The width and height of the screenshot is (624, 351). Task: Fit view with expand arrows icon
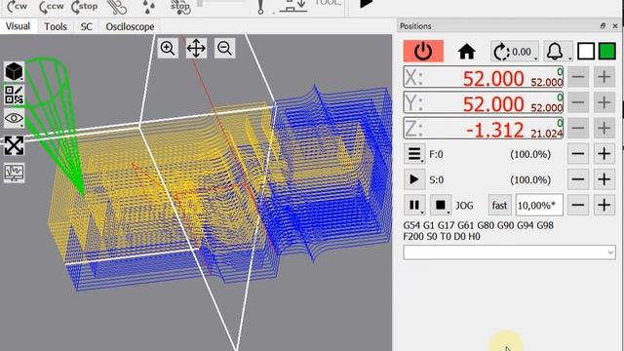[14, 145]
